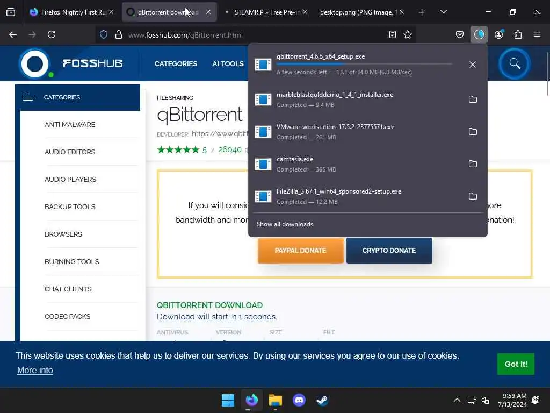Open the clock and date in taskbar
Viewport: 550px width, 413px height.
pyautogui.click(x=512, y=400)
